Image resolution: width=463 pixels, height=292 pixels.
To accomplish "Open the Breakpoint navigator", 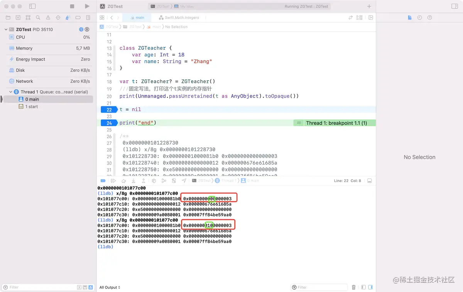I will (78, 18).
